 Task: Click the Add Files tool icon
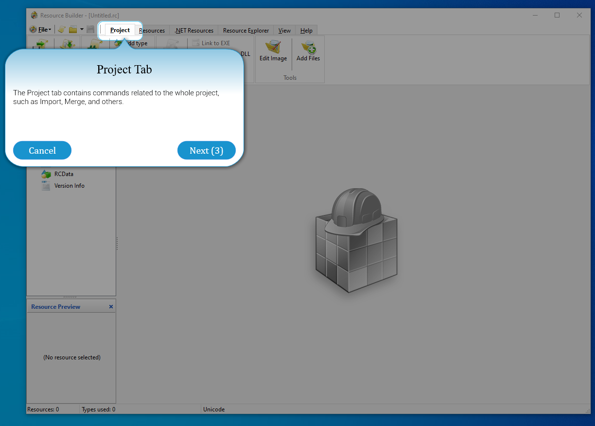308,48
